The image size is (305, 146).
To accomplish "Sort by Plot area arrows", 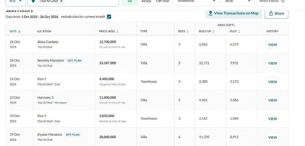I will point(239,31).
